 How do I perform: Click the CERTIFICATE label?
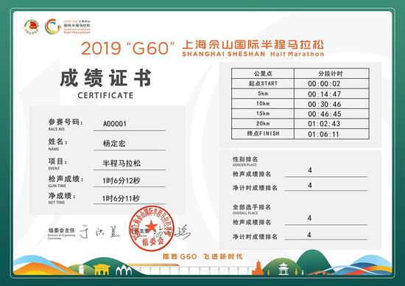click(105, 95)
